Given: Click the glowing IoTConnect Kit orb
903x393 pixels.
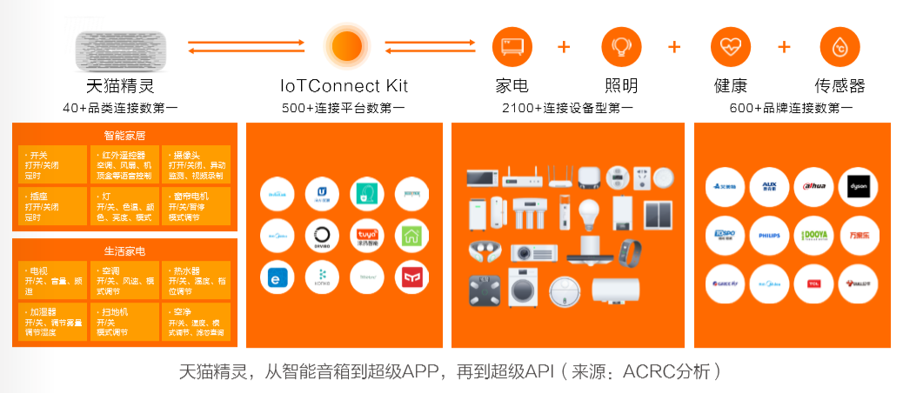Looking at the screenshot, I should (x=347, y=45).
